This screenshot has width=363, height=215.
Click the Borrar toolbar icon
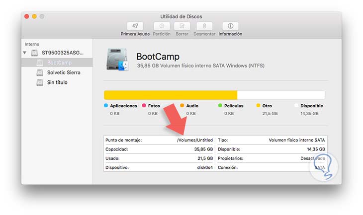(x=182, y=26)
